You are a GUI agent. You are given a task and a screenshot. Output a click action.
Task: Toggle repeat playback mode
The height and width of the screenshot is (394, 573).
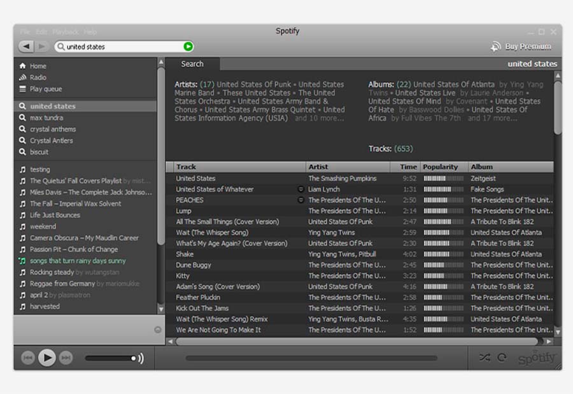click(502, 358)
